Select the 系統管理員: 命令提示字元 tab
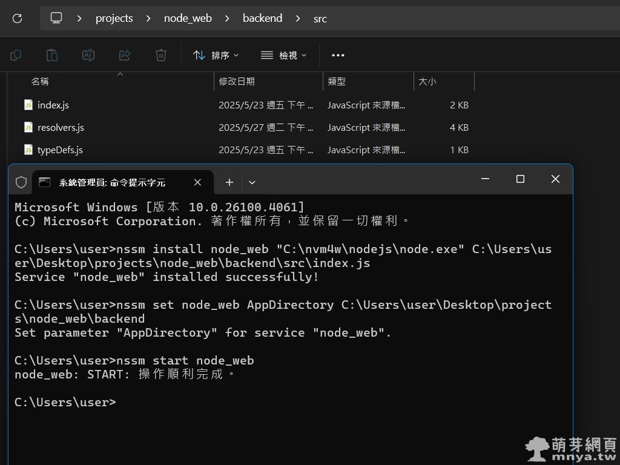This screenshot has width=620, height=465. click(x=112, y=182)
